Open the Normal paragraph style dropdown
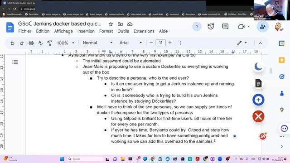Image resolution: width=290 pixels, height=163 pixels. [97, 43]
